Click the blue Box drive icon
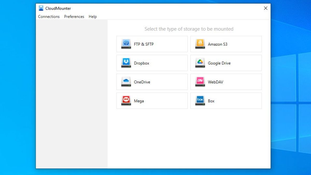Image resolution: width=311 pixels, height=175 pixels. 200,101
